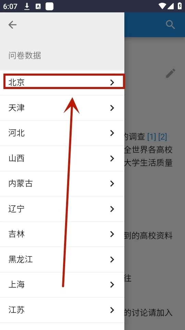Expand the 辽宁 chevron arrow
The image size is (185, 330).
pos(112,209)
